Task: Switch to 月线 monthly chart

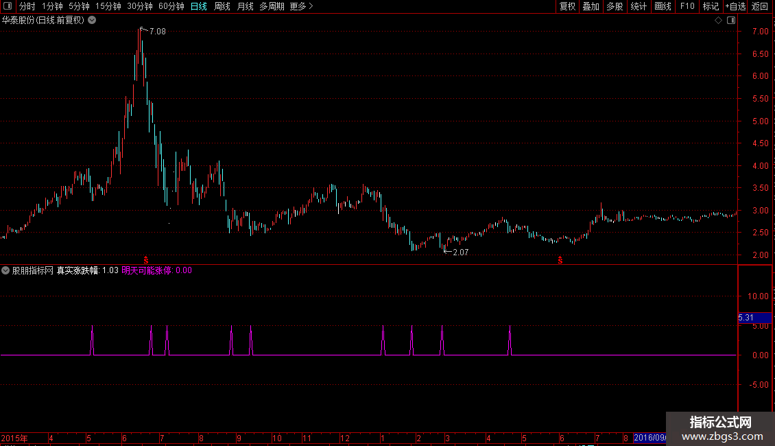Action: [245, 6]
